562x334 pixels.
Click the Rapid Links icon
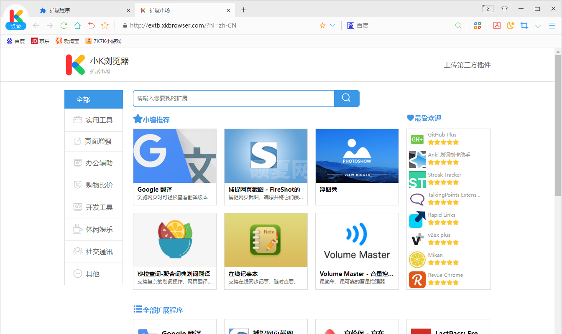[417, 220]
